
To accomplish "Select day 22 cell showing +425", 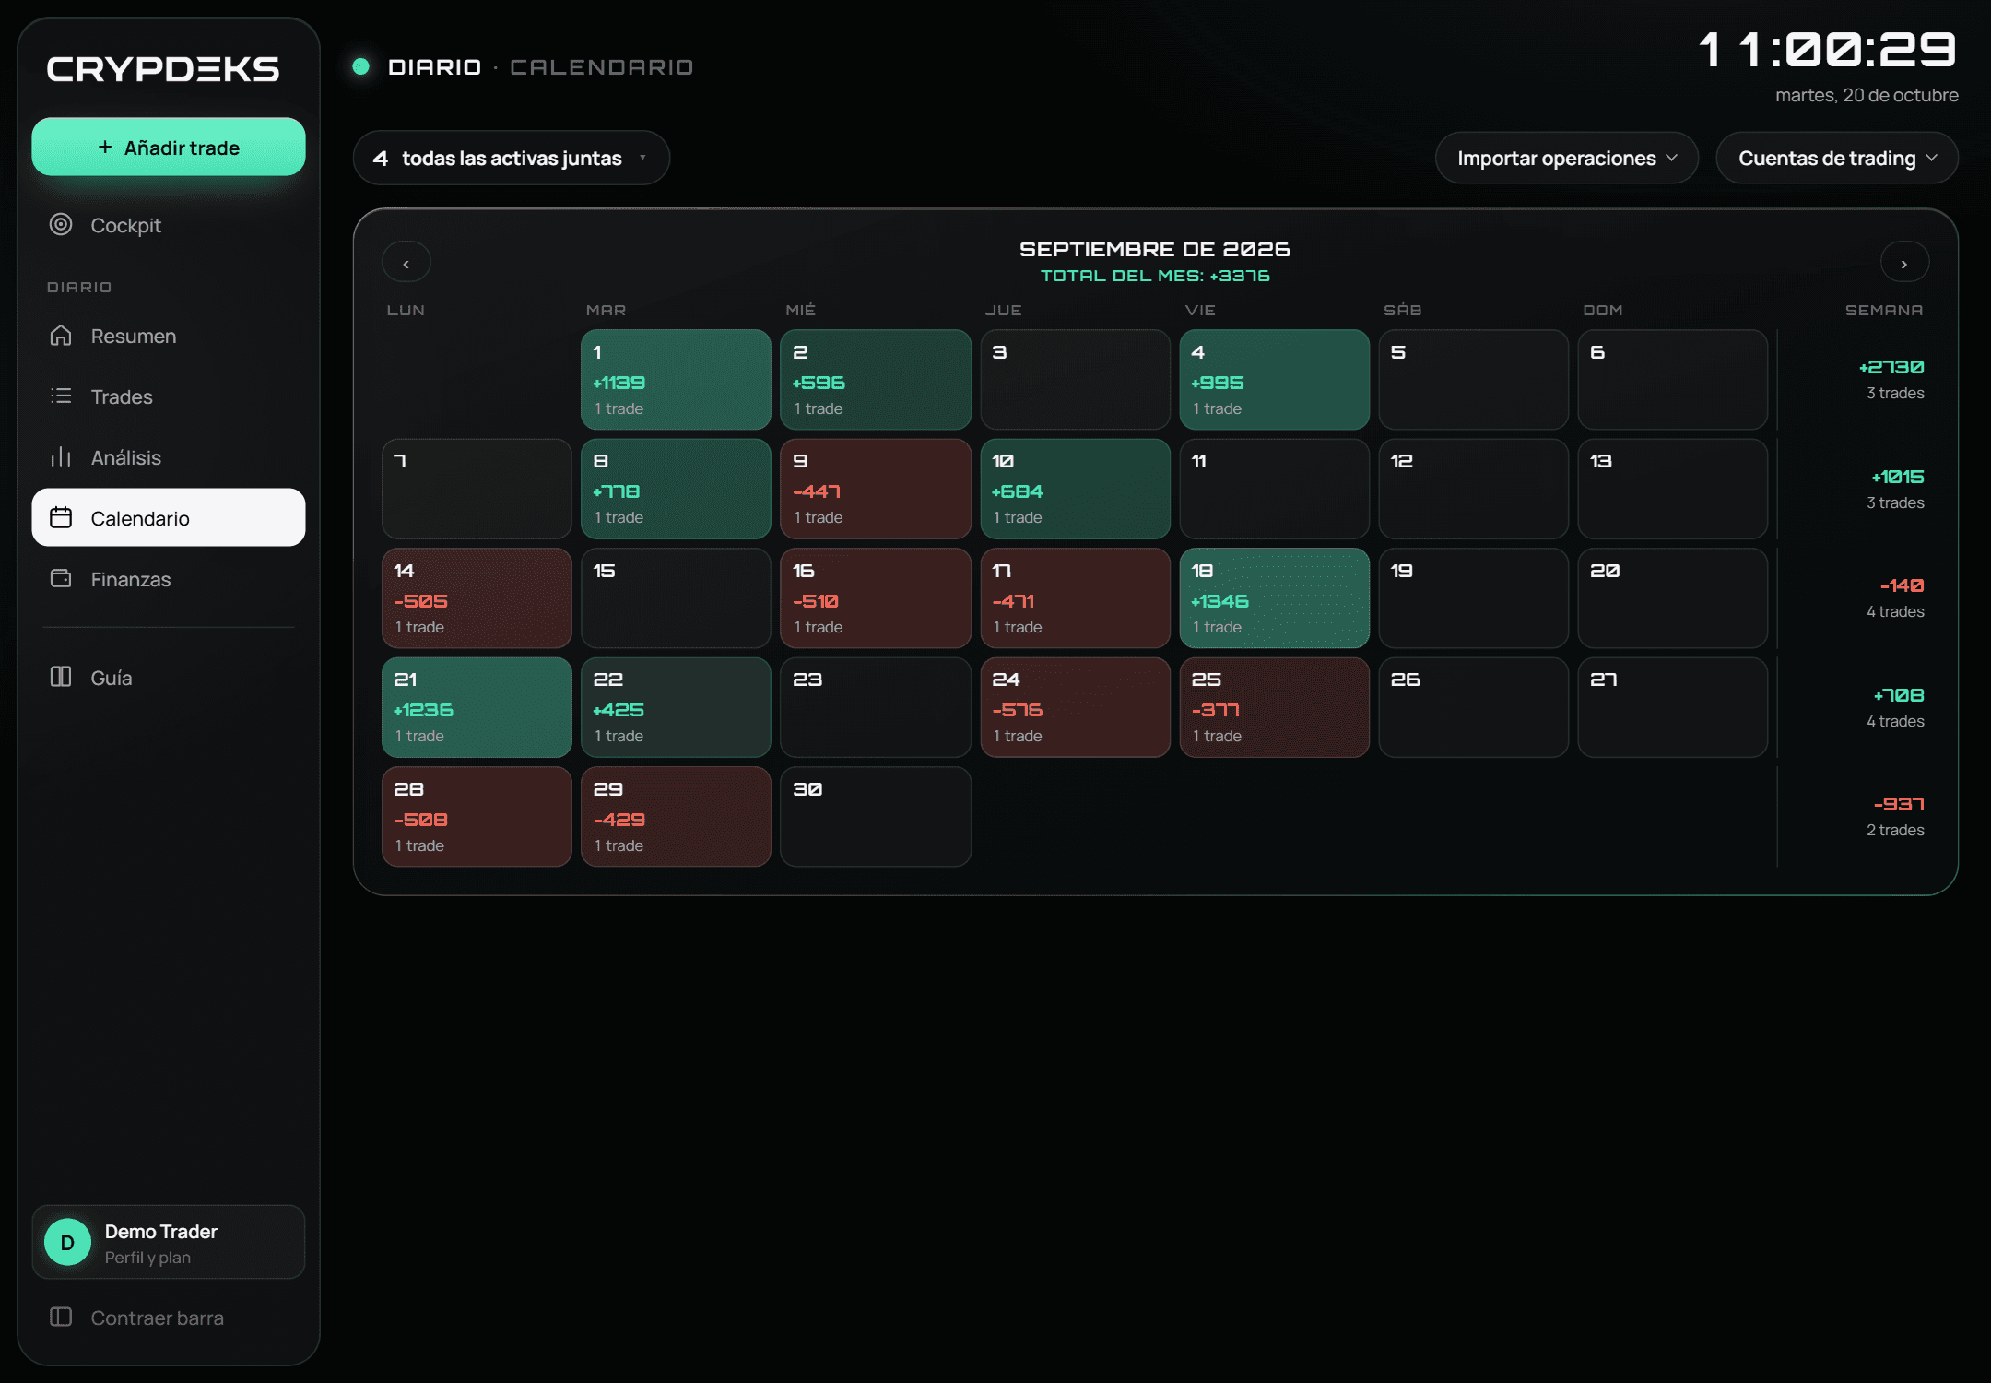I will (676, 707).
